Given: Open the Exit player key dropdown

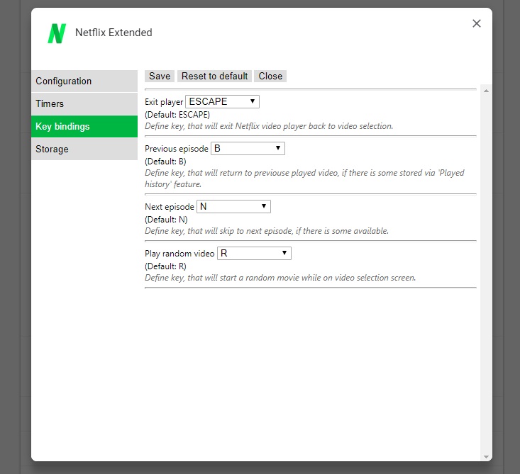Looking at the screenshot, I should tap(222, 102).
